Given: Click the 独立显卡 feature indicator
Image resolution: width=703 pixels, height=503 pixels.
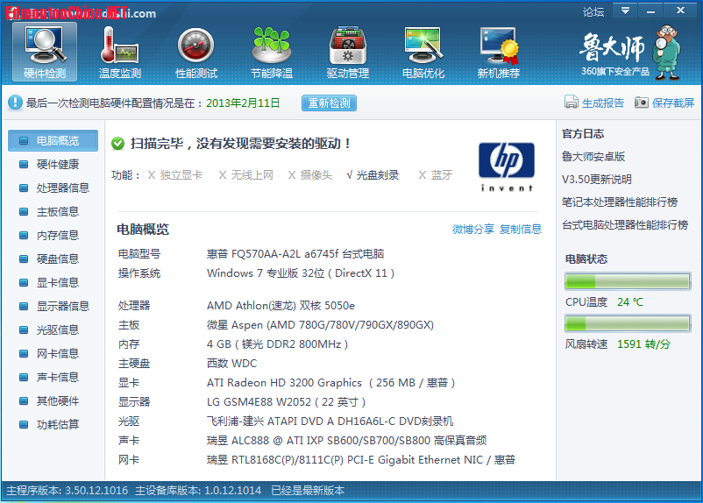Looking at the screenshot, I should [175, 175].
